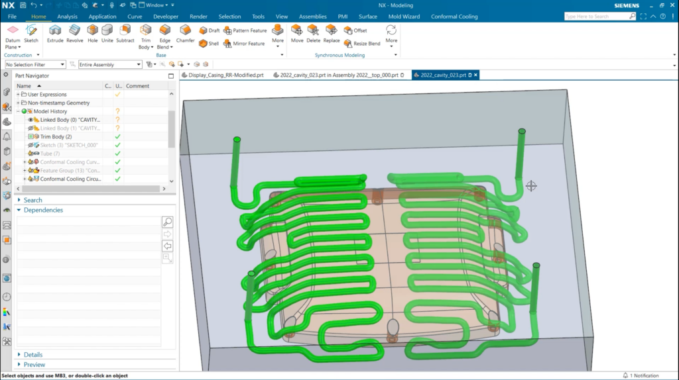Switch to Display_Casing_RR-Modified.prt document tab
Image resolution: width=679 pixels, height=380 pixels.
225,75
